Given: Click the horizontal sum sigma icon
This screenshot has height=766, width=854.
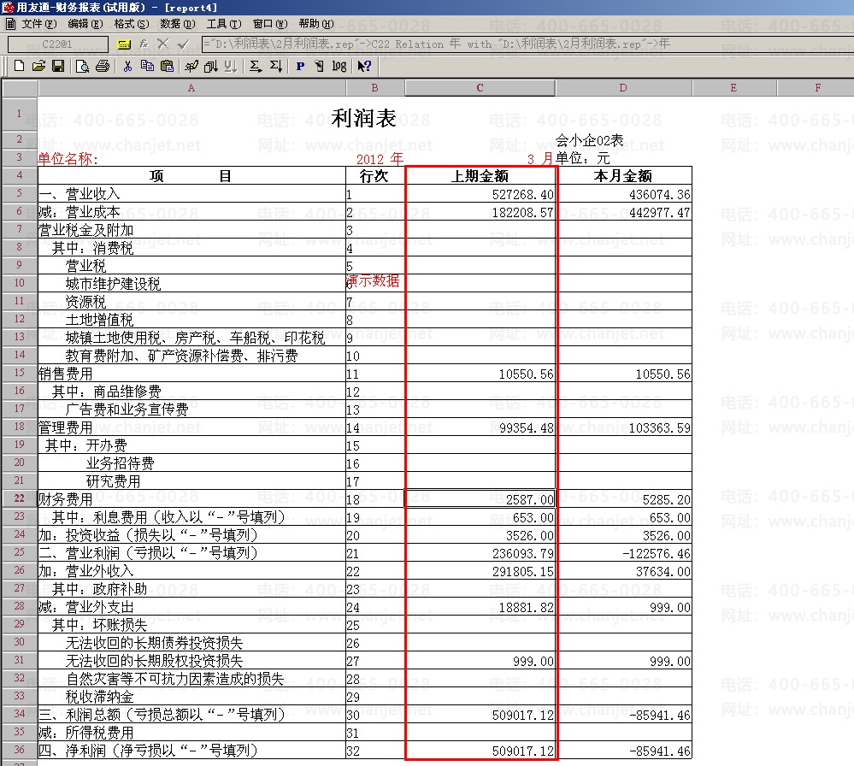Looking at the screenshot, I should tap(255, 66).
